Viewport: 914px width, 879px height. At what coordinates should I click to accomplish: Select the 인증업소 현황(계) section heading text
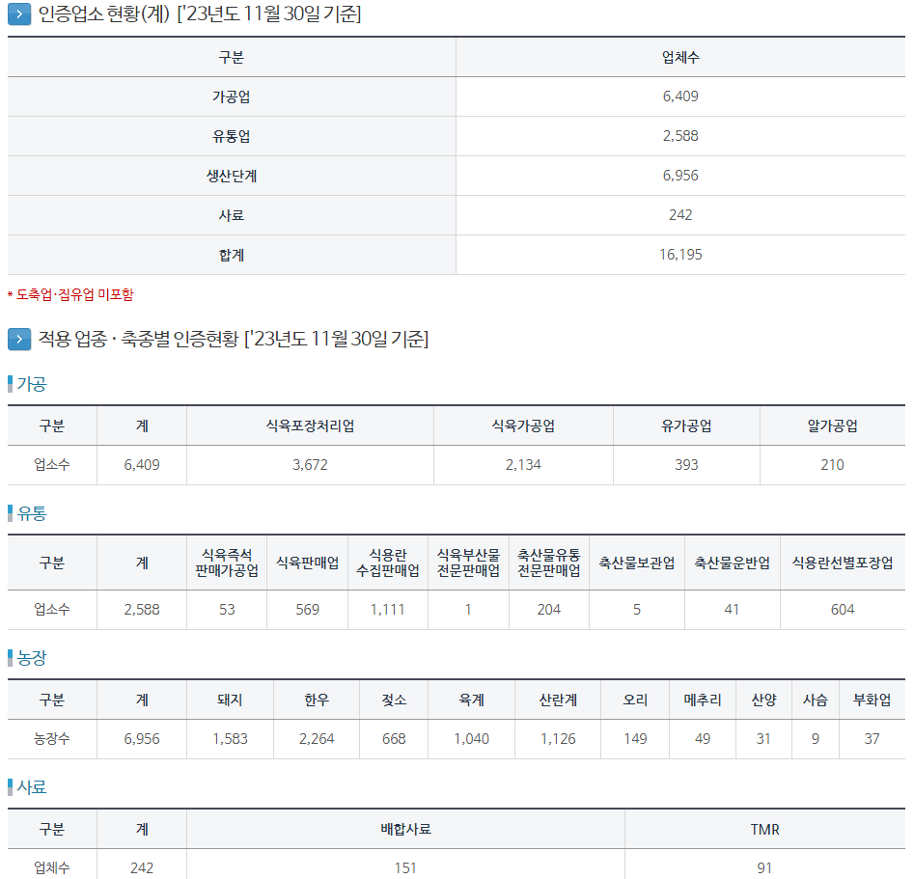pyautogui.click(x=200, y=14)
